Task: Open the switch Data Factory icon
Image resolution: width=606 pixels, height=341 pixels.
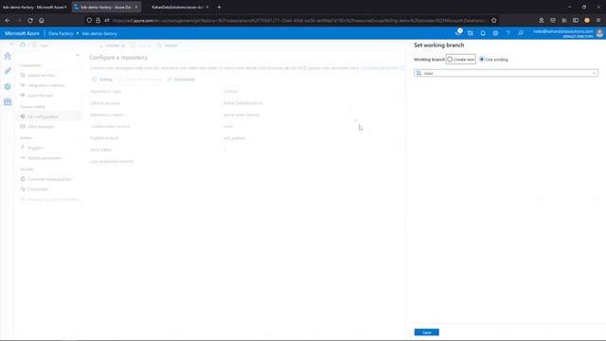Action: tap(471, 34)
